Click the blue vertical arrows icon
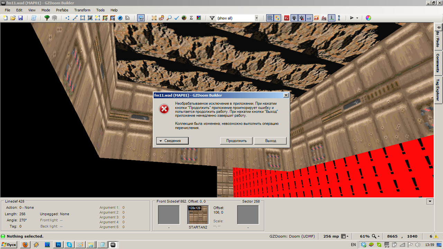443x249 pixels. click(339, 18)
